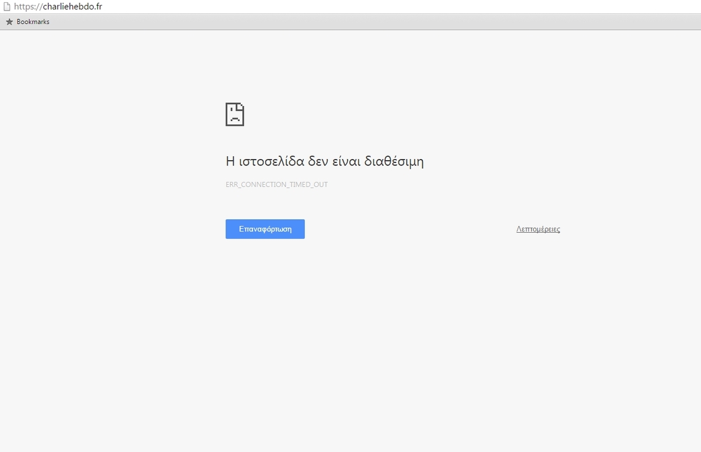Click the https scheme in the URL

pyautogui.click(x=24, y=7)
